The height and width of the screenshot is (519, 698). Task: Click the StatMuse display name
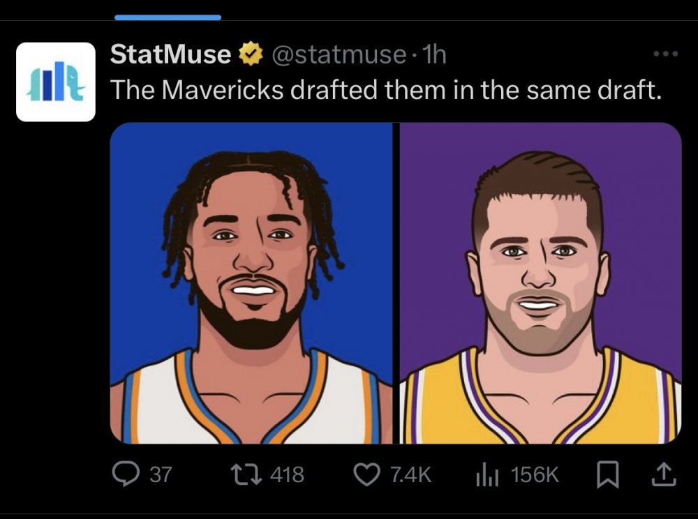(x=170, y=54)
